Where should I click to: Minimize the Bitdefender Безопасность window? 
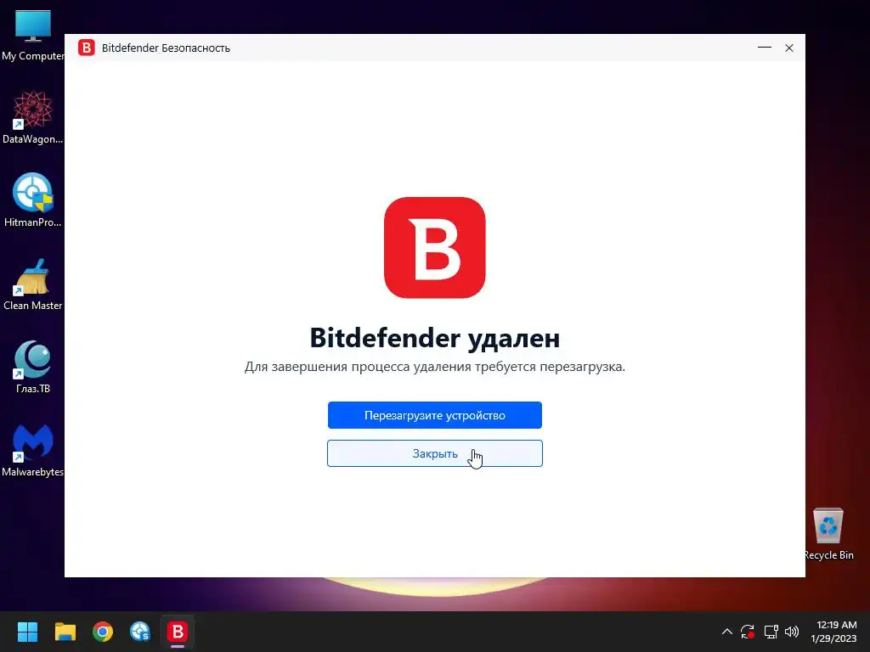(x=765, y=48)
